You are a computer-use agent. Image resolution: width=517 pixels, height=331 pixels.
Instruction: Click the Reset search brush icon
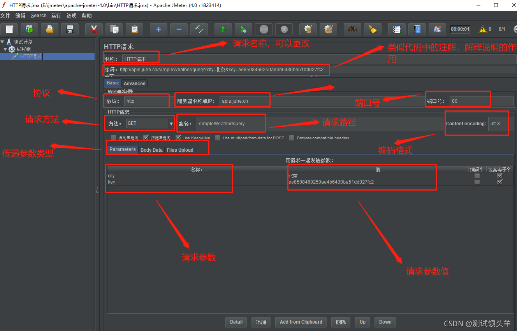(373, 29)
